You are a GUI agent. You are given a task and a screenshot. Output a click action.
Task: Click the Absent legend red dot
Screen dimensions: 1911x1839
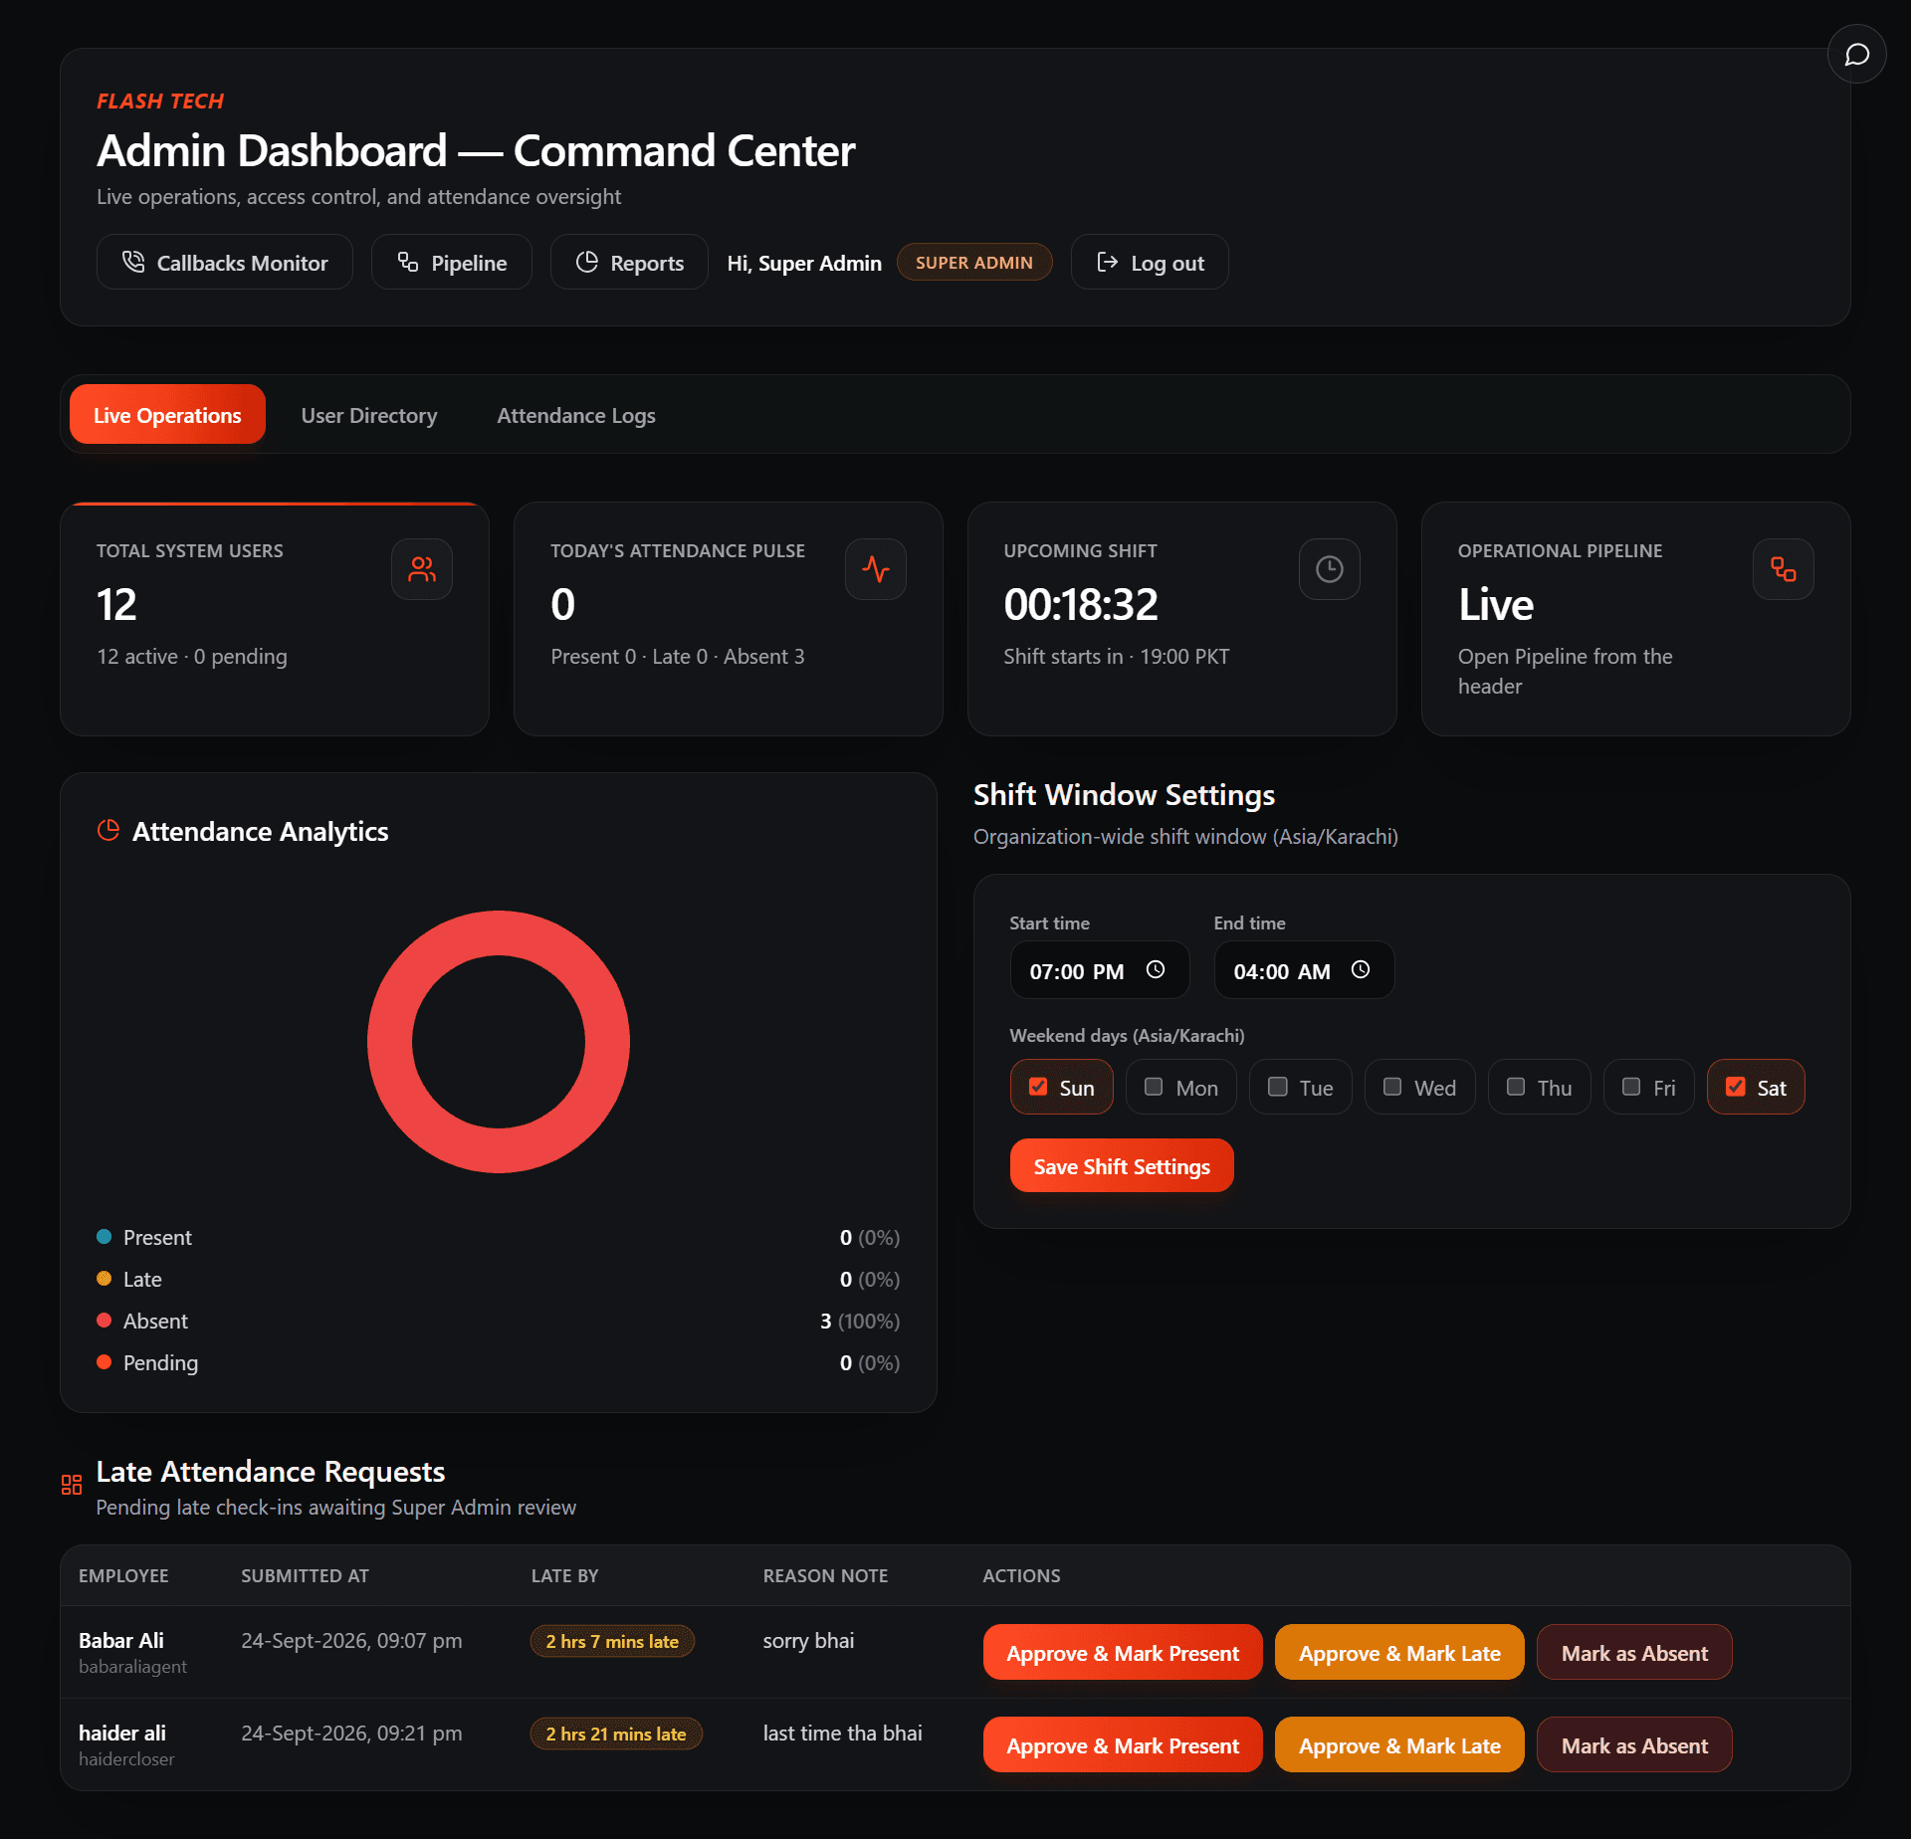(x=104, y=1321)
